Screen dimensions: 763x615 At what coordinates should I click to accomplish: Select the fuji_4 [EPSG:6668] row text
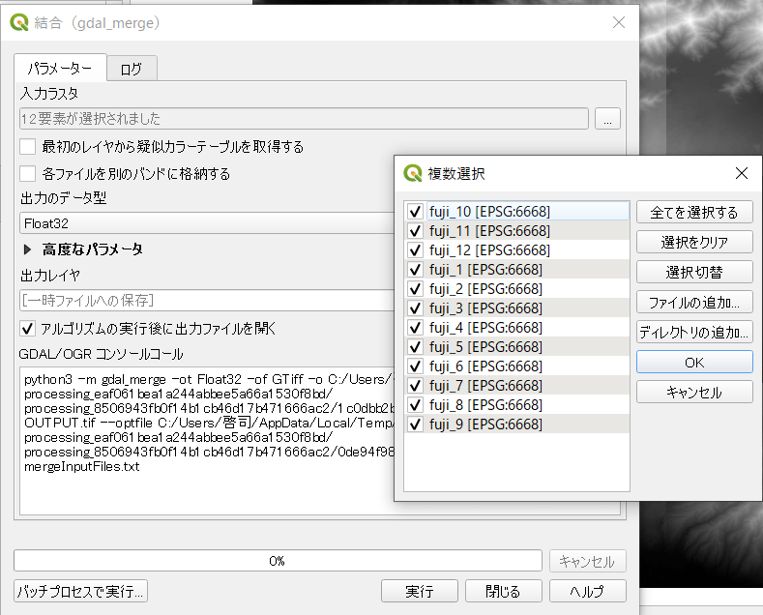coord(485,328)
